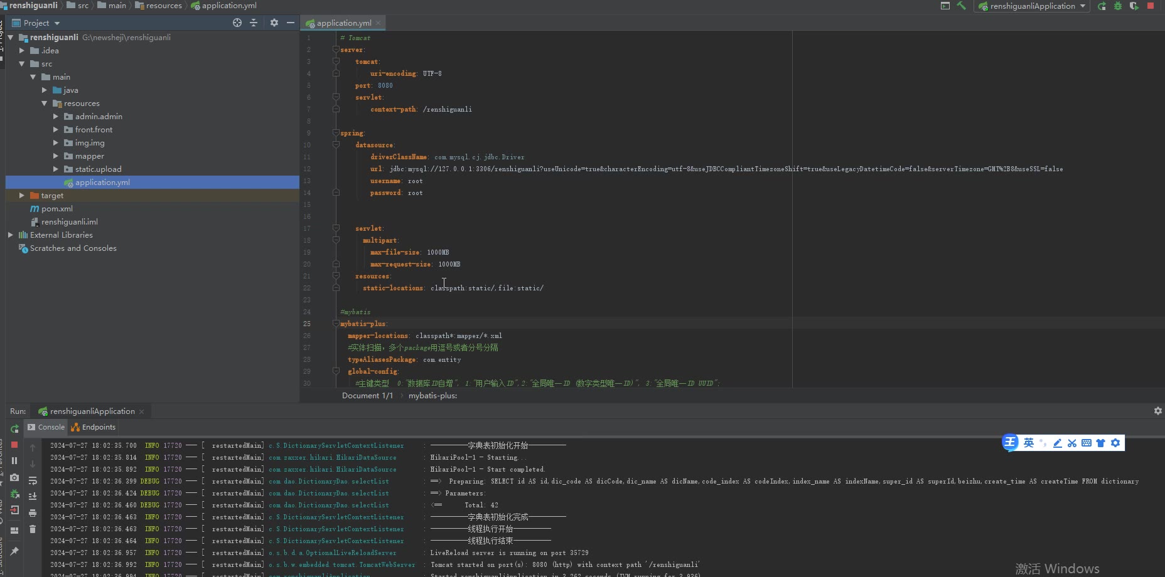The image size is (1165, 577).
Task: Run with coverage using the shield icon
Action: (x=1134, y=6)
